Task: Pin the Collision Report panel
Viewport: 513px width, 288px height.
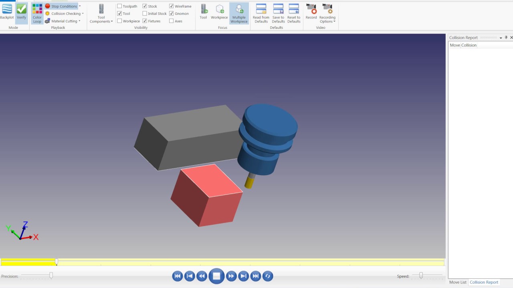Action: (506, 38)
